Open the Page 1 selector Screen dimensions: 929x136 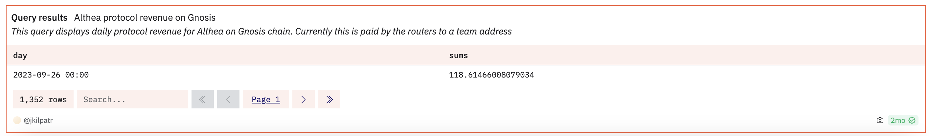pos(265,99)
